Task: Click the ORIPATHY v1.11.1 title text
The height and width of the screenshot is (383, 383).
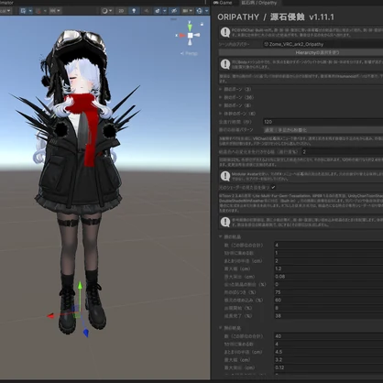Action: pyautogui.click(x=276, y=17)
